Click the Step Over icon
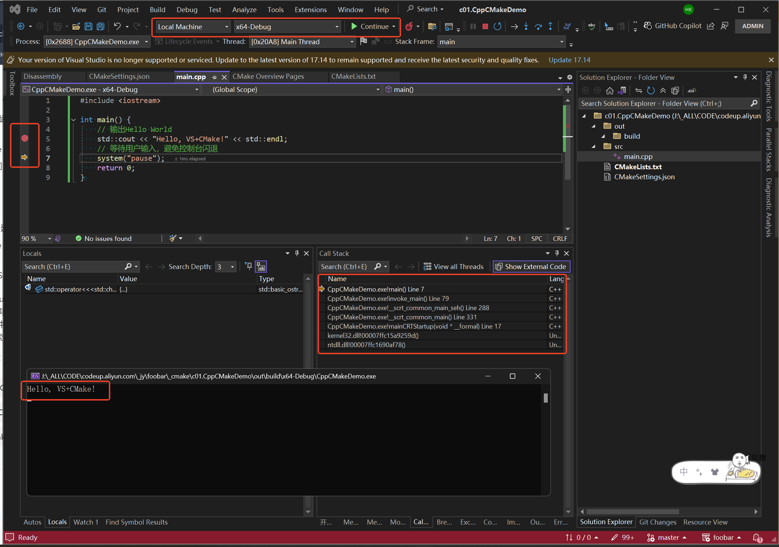 538,26
